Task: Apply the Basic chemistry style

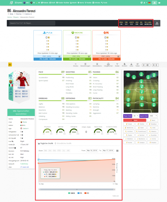Action: [152, 120]
